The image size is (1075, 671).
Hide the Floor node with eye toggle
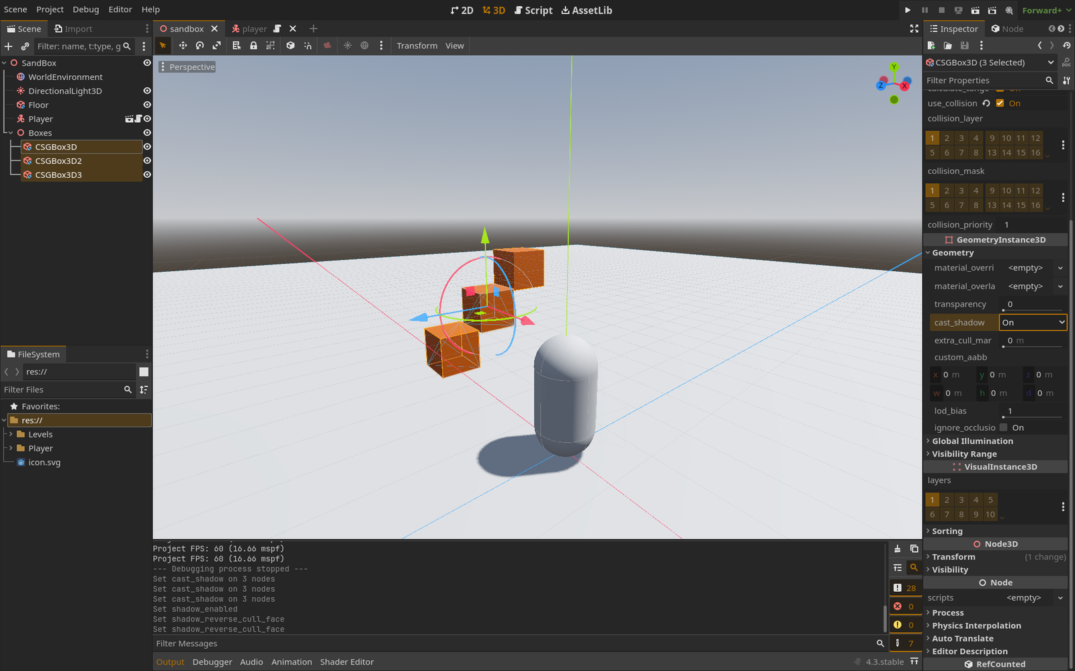(x=147, y=105)
